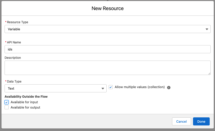Click the Available for input label text
This screenshot has height=131, width=215.
click(24, 102)
